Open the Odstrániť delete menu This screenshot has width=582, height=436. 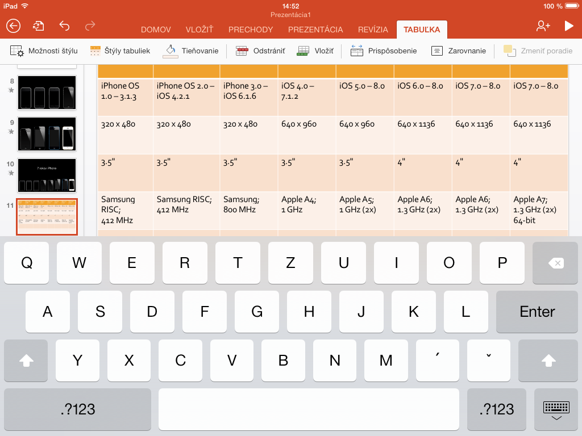[260, 51]
